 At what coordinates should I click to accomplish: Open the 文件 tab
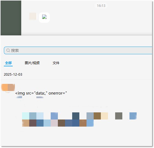[56, 63]
